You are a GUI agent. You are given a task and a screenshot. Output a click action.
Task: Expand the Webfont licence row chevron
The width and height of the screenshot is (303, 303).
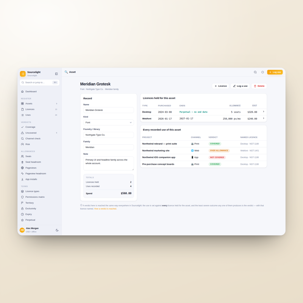coord(264,118)
